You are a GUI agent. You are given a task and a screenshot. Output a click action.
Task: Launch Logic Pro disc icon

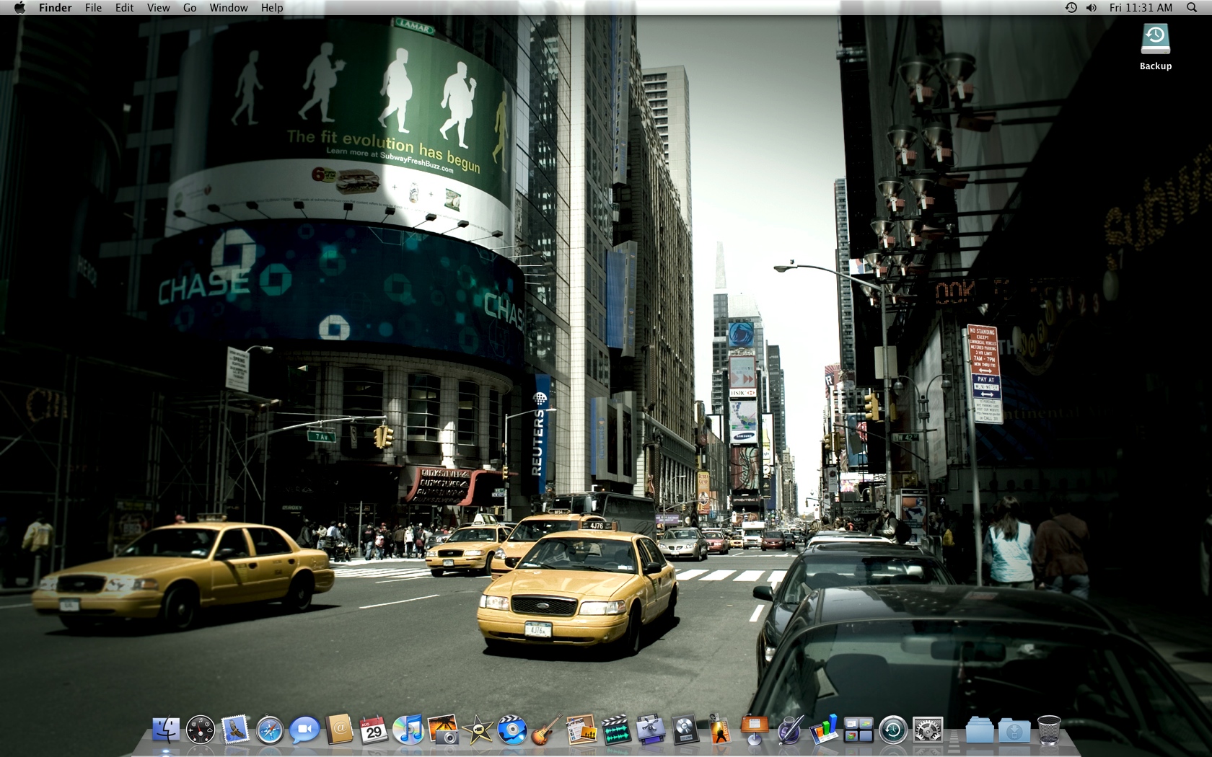tap(685, 730)
